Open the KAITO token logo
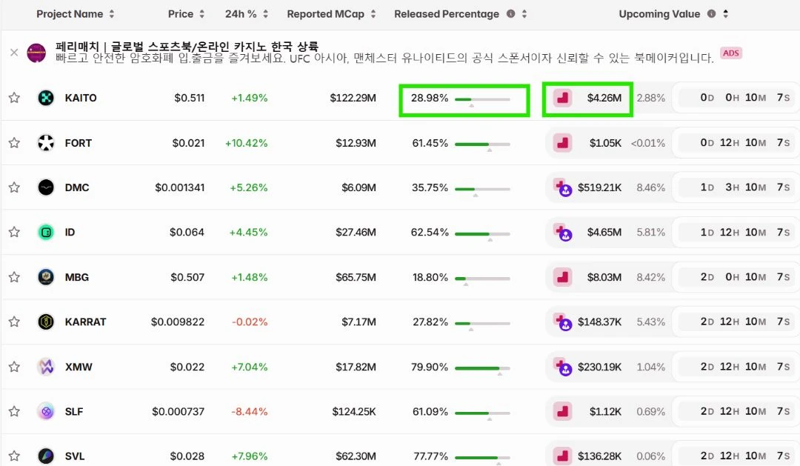 (x=46, y=98)
